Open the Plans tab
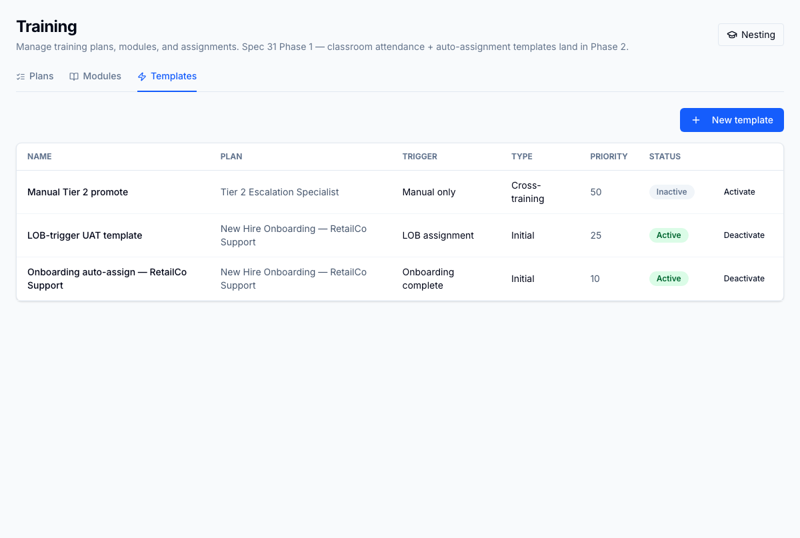Image resolution: width=800 pixels, height=538 pixels. (x=35, y=76)
